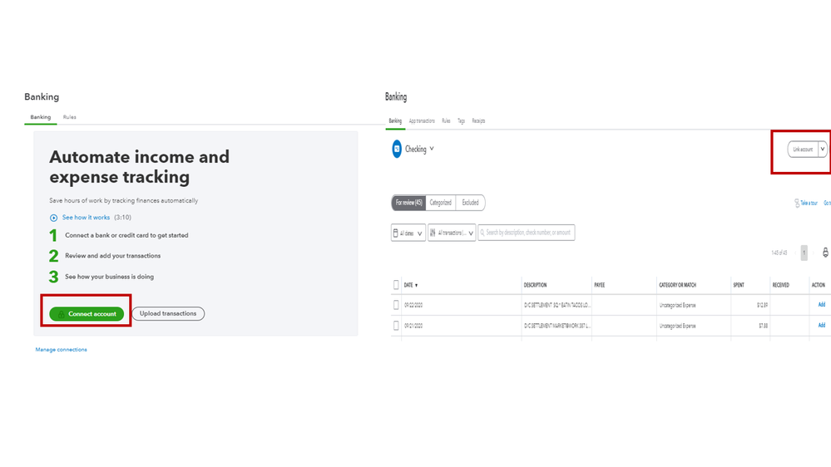Screen dimensions: 831x467
Task: Click the DATE column sort arrow
Action: [417, 285]
